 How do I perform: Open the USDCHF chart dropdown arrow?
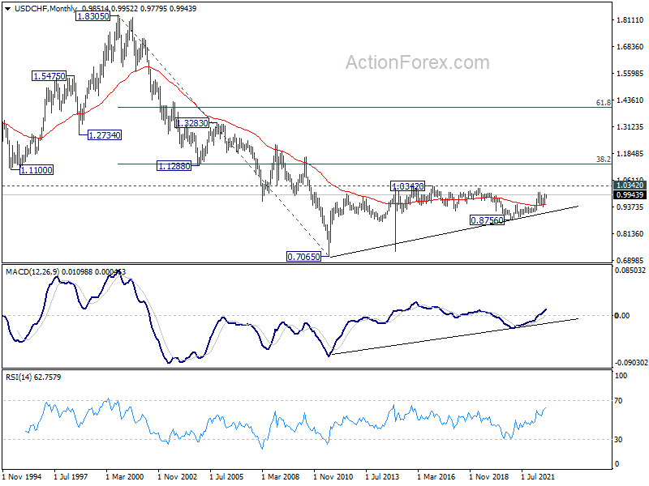7,9
